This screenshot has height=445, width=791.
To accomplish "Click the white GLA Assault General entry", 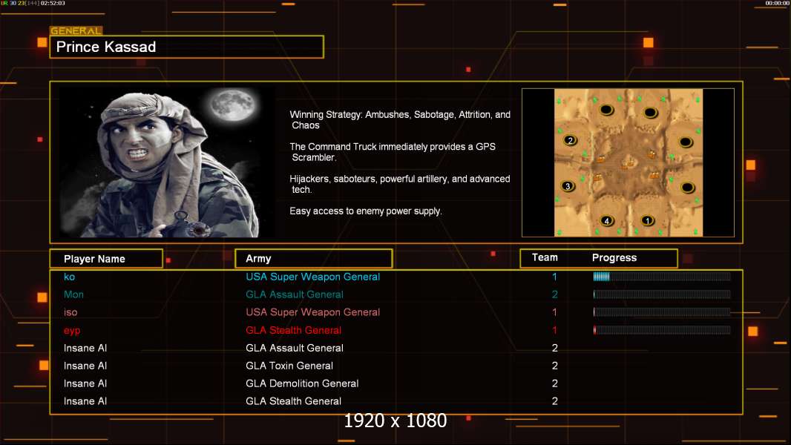I will click(295, 348).
